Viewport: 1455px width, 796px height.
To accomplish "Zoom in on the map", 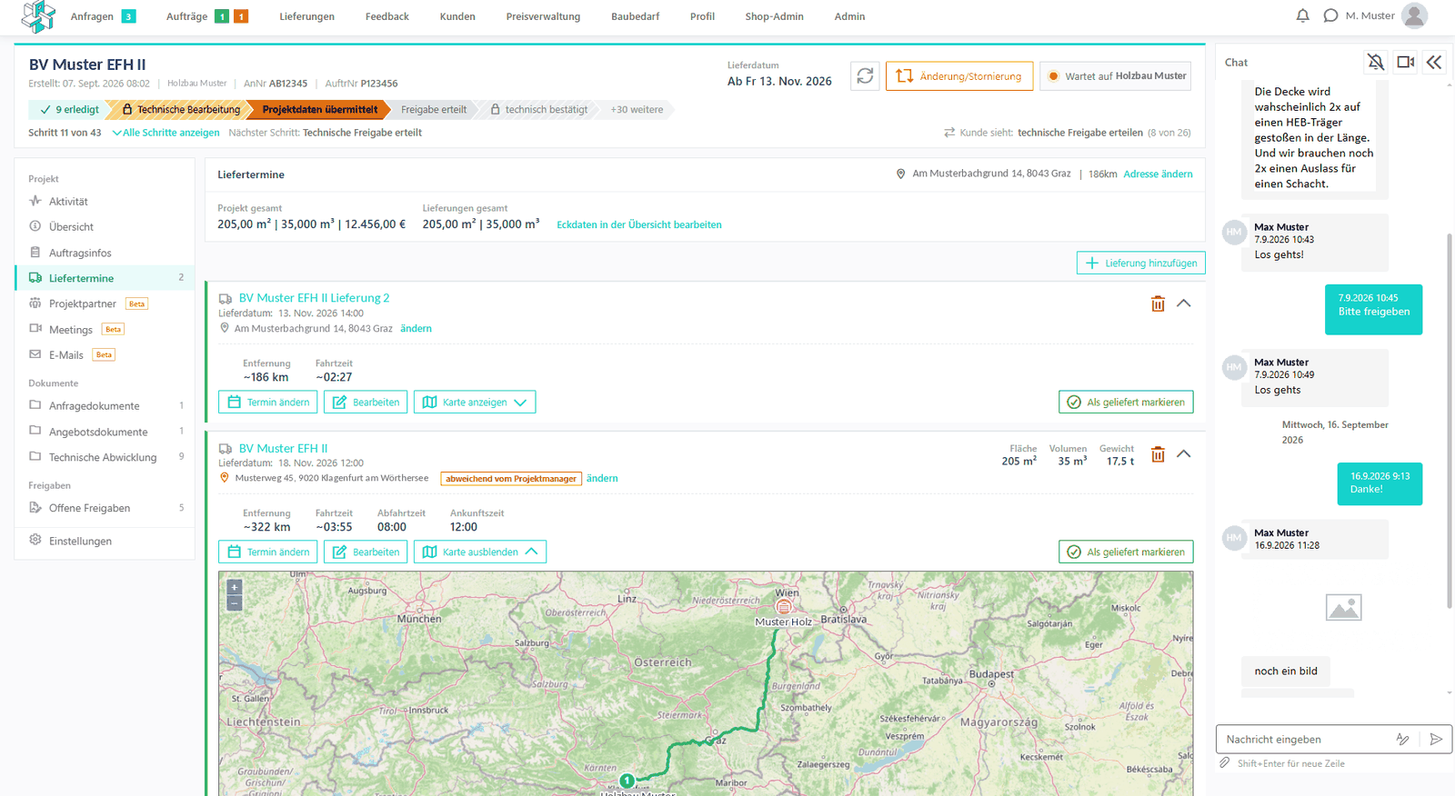I will click(x=235, y=587).
